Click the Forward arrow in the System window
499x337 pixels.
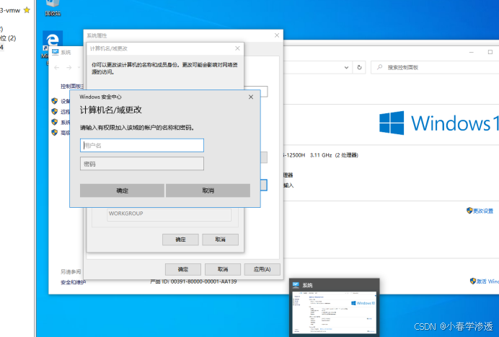tap(69, 68)
